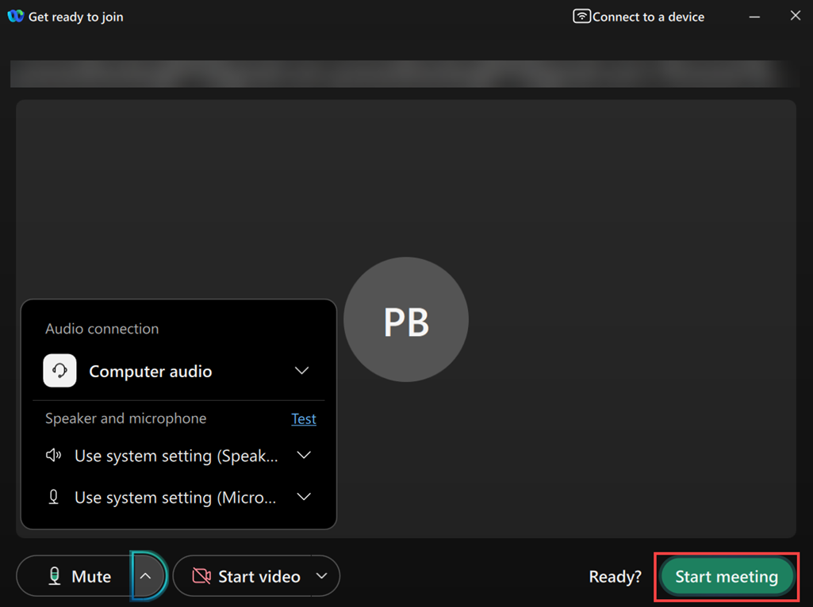The width and height of the screenshot is (813, 607).
Task: Open the video options arrow next to Start video
Action: point(322,576)
